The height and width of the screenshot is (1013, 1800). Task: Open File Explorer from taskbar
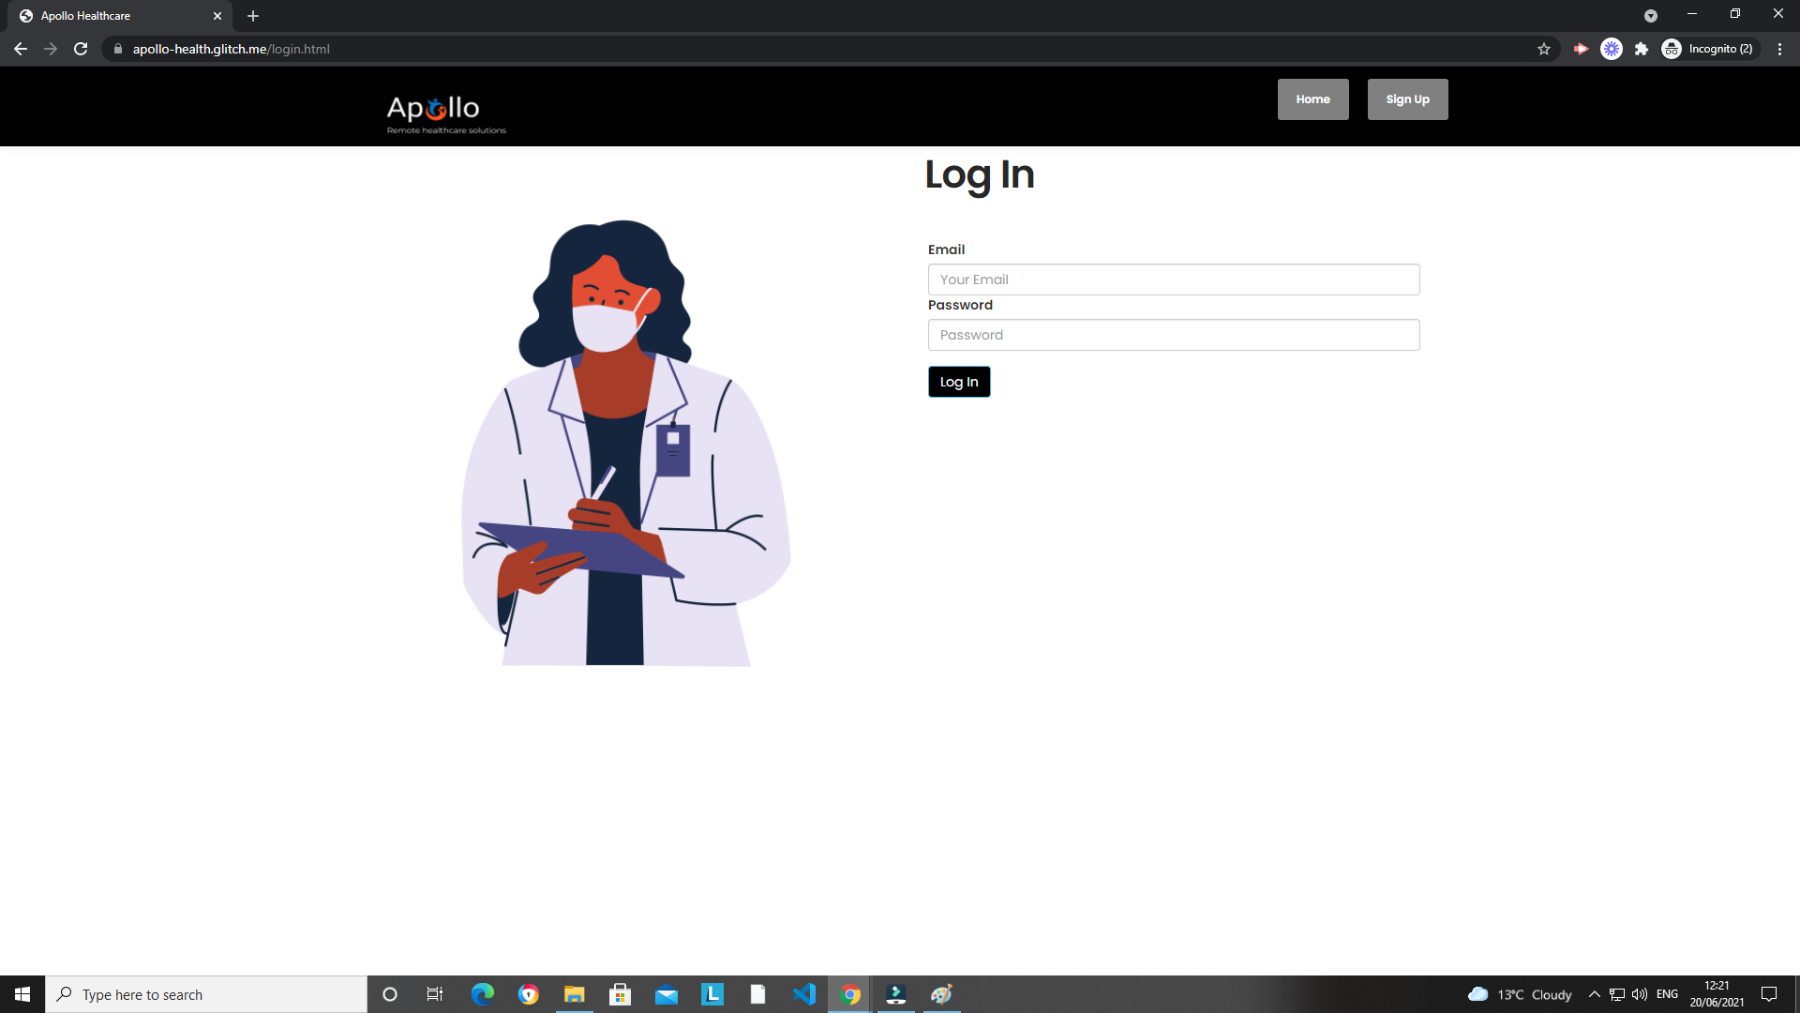coord(574,994)
